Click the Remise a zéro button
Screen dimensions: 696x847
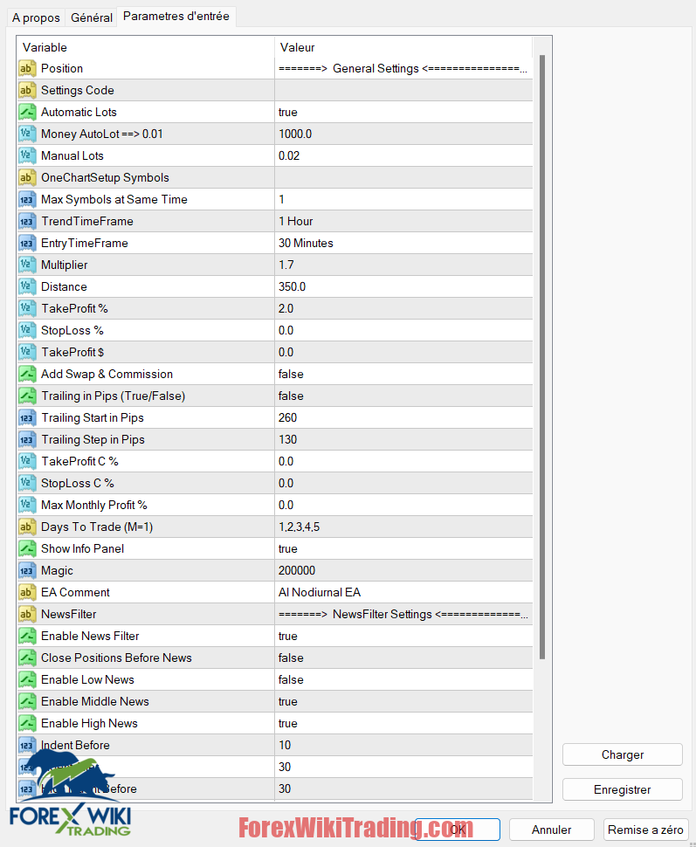point(645,830)
